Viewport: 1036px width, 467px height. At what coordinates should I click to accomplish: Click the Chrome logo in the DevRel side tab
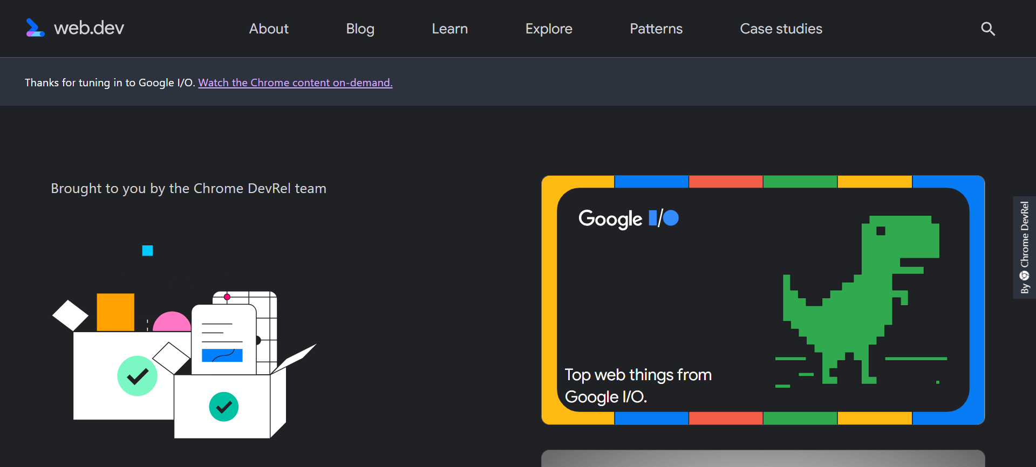click(x=1024, y=276)
